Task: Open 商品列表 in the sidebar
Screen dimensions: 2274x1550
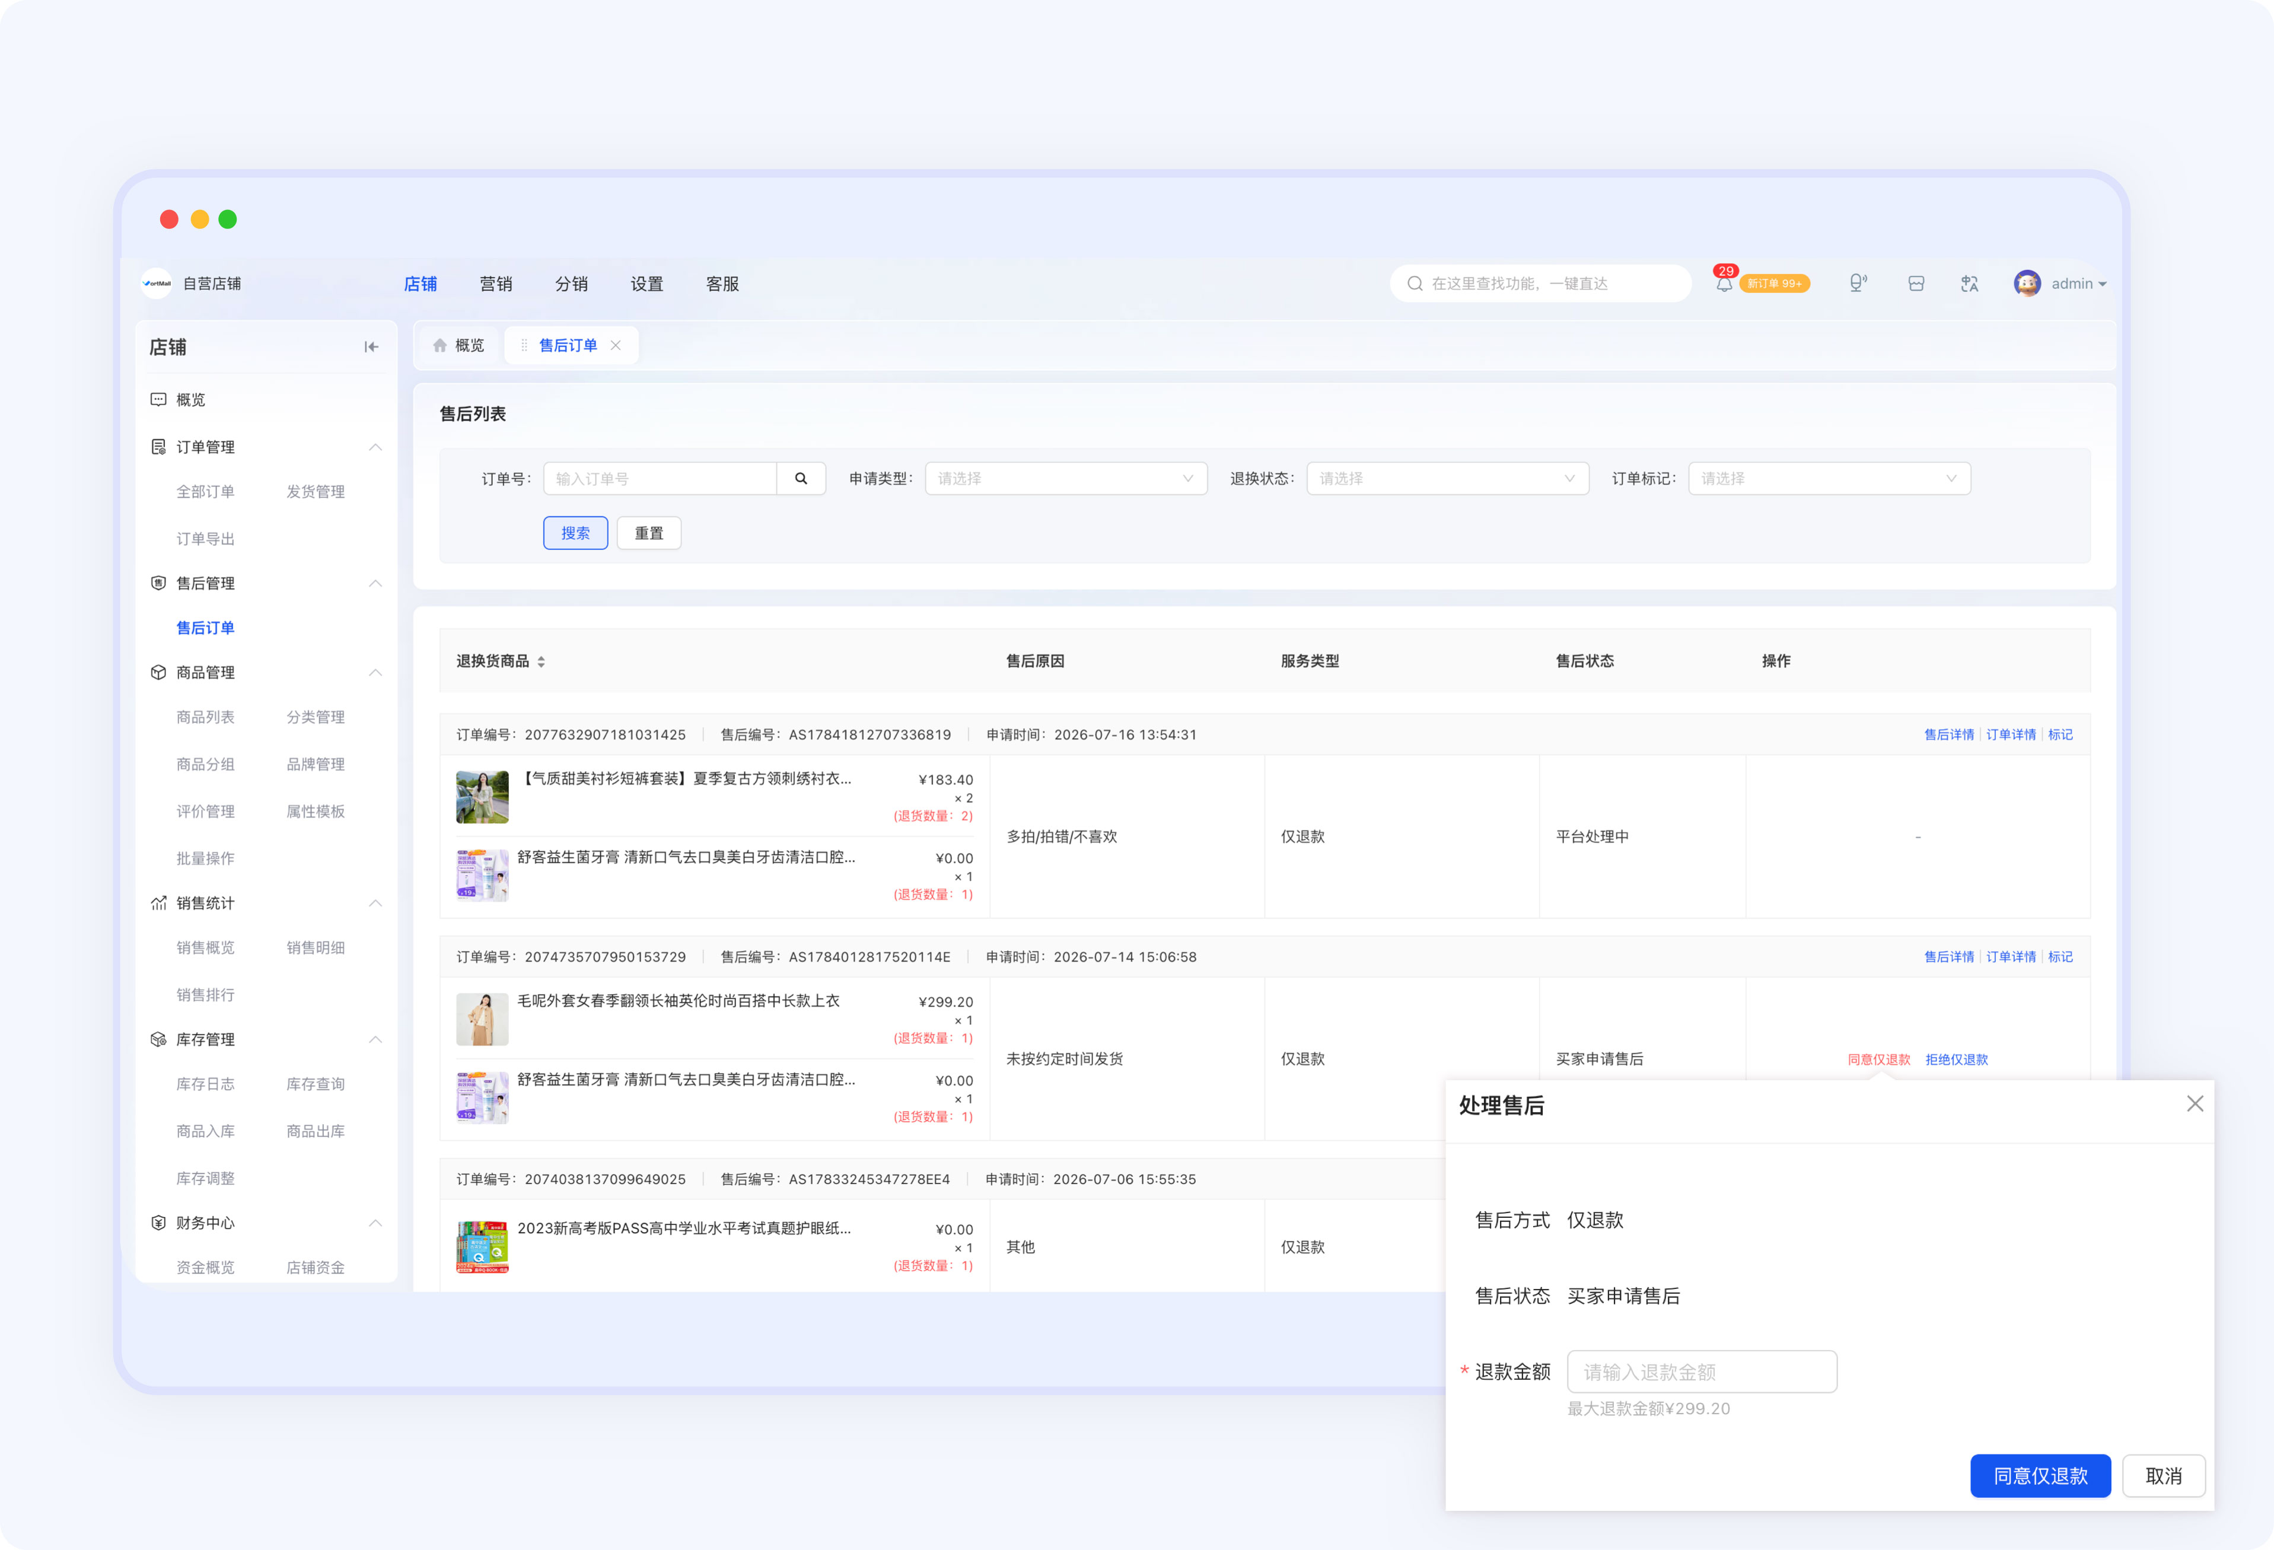Action: point(205,717)
